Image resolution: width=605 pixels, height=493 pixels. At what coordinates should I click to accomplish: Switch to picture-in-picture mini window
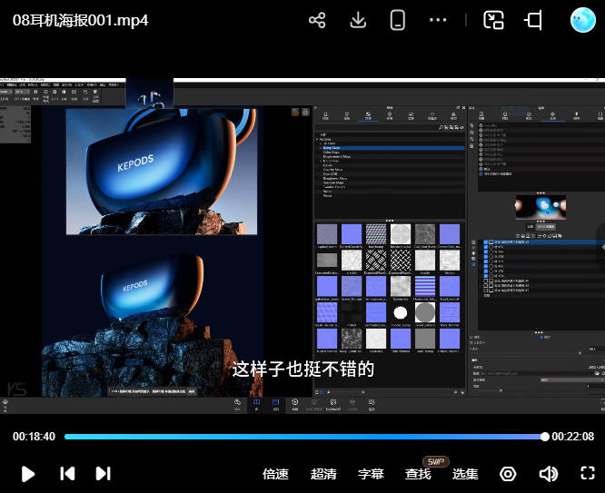(x=493, y=20)
